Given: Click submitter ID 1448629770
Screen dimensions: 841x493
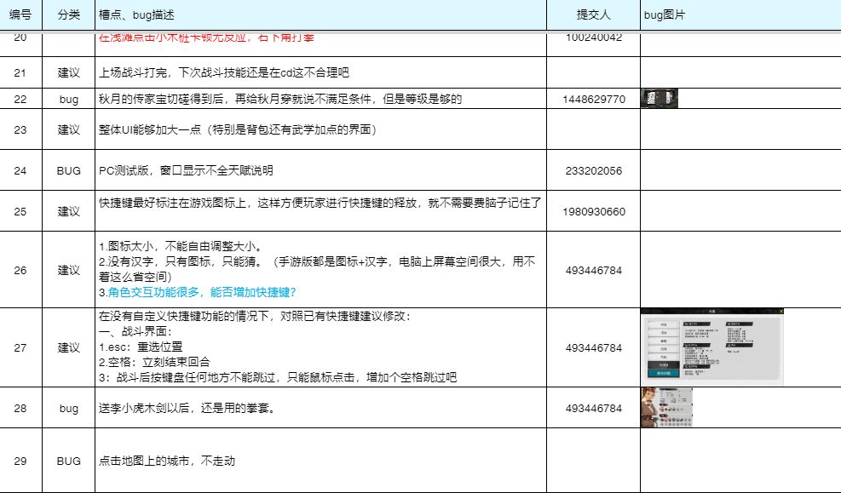Looking at the screenshot, I should coord(593,100).
